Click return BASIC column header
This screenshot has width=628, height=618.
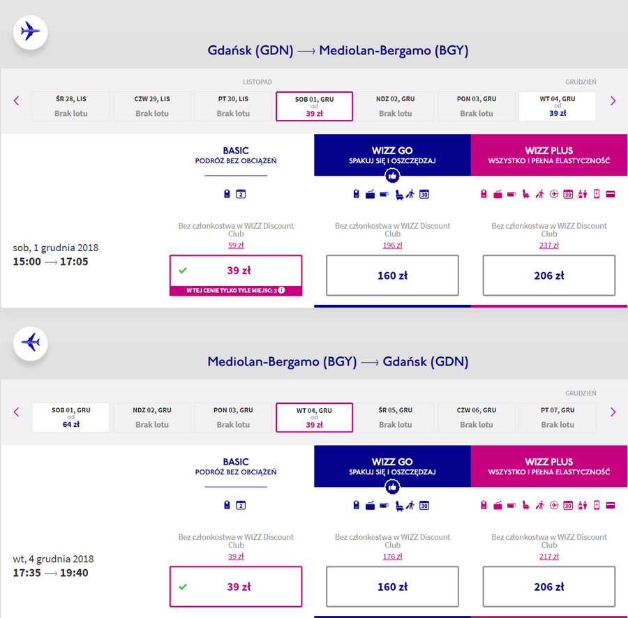(236, 467)
